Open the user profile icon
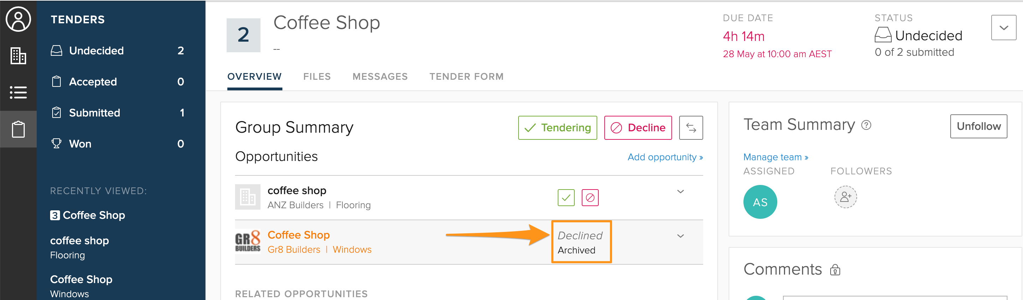The image size is (1023, 300). click(18, 19)
